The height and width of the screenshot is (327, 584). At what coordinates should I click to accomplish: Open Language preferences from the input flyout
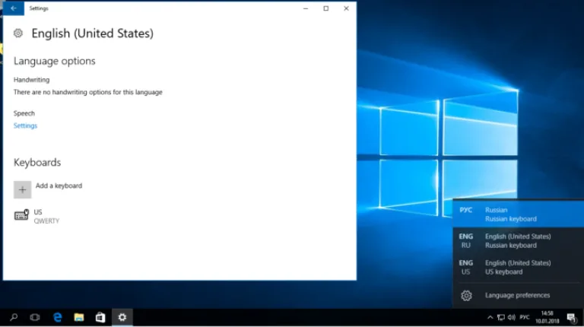518,295
